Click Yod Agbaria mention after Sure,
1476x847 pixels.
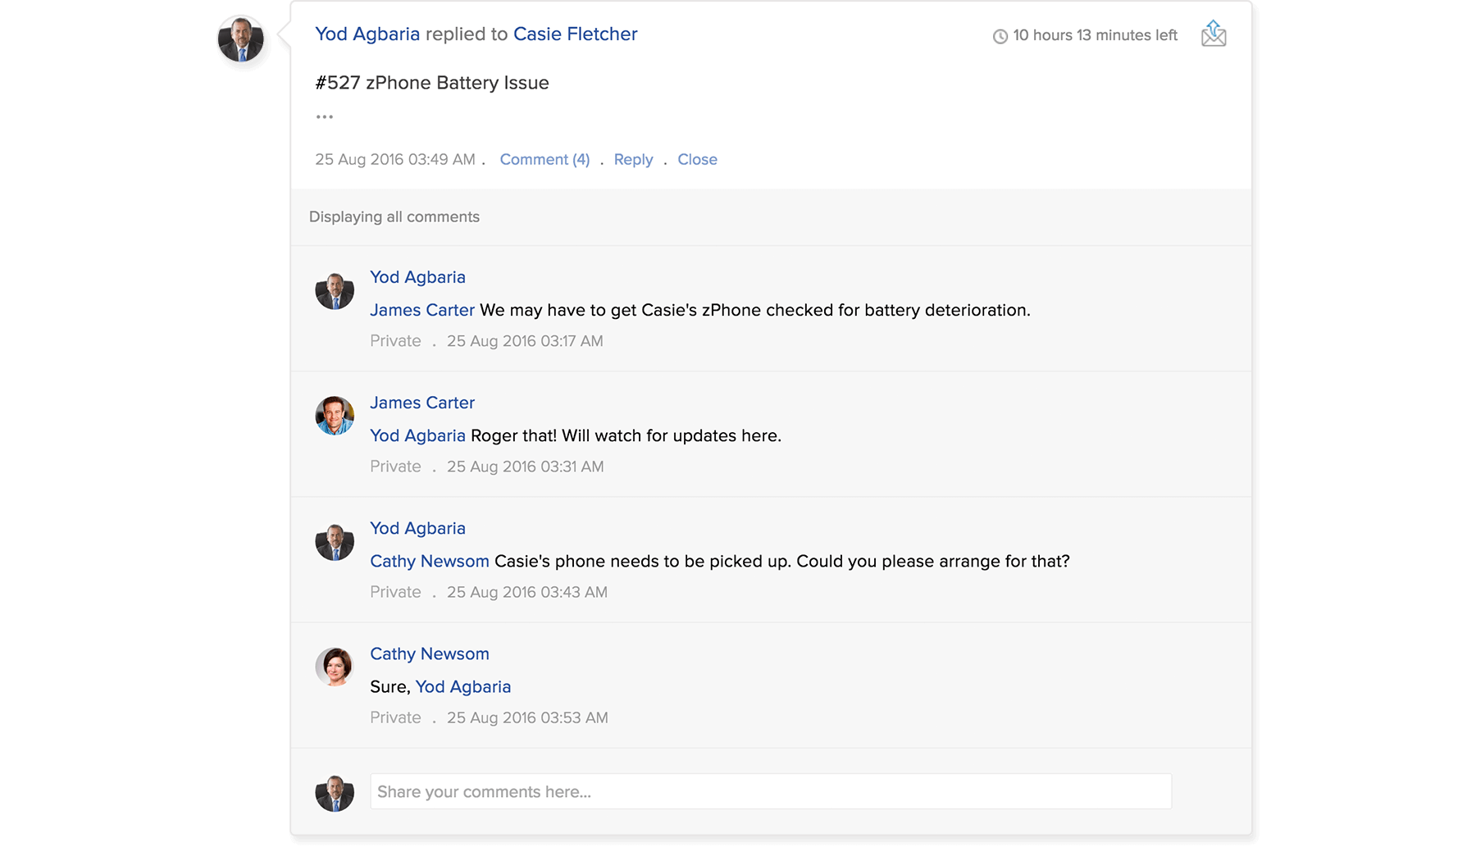click(x=463, y=686)
